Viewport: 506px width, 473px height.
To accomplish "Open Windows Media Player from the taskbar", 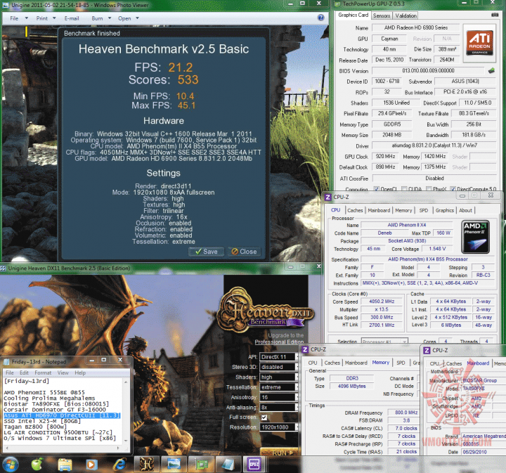I will pyautogui.click(x=91, y=465).
